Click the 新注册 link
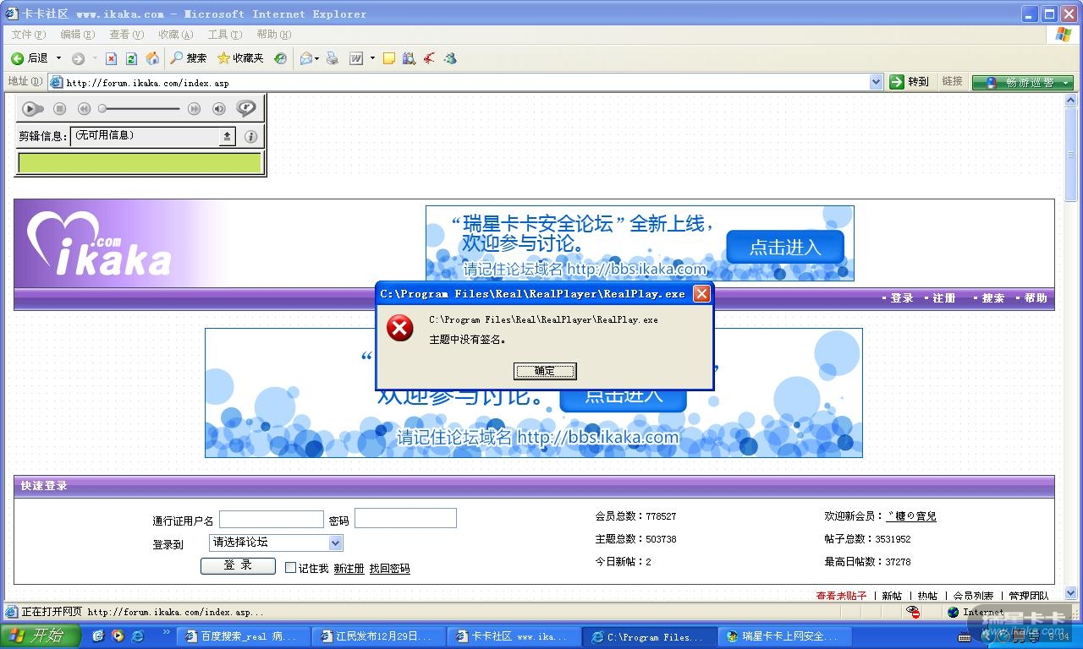Viewport: 1083px width, 649px height. coord(349,569)
